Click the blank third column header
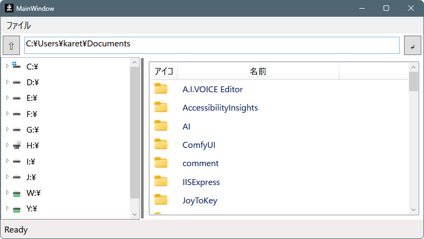The width and height of the screenshot is (424, 239). (373, 71)
